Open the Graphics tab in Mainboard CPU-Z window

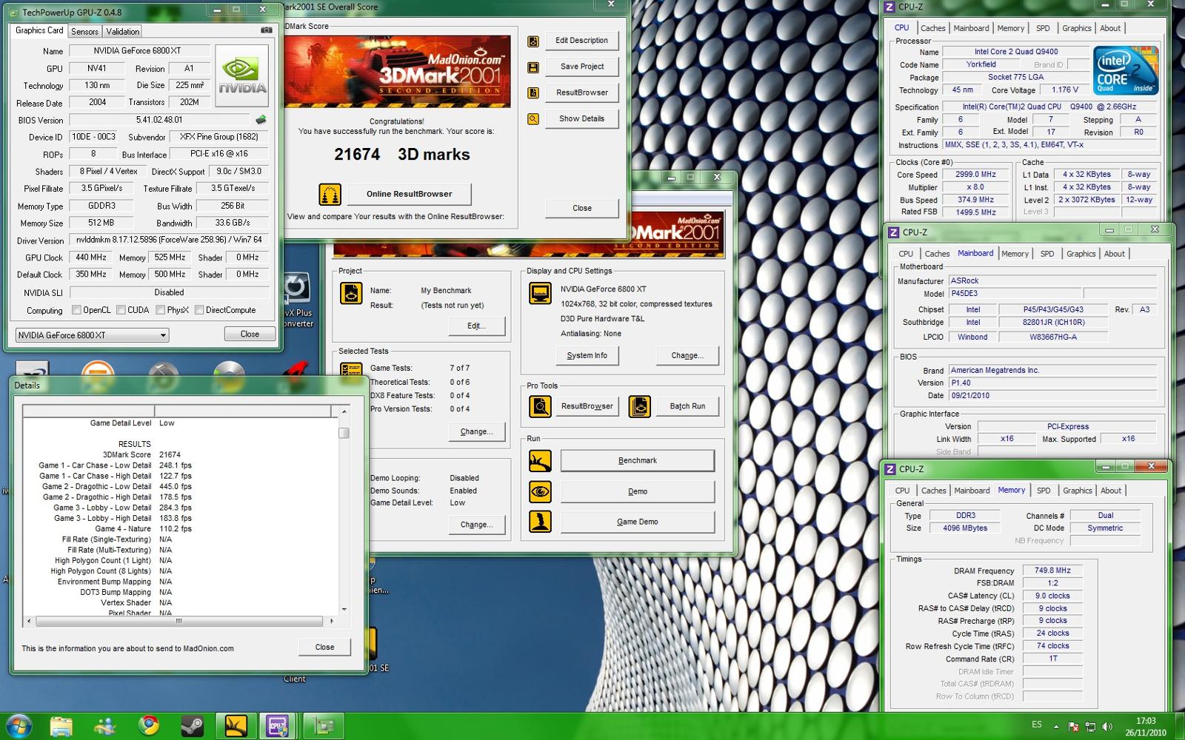(x=1081, y=254)
